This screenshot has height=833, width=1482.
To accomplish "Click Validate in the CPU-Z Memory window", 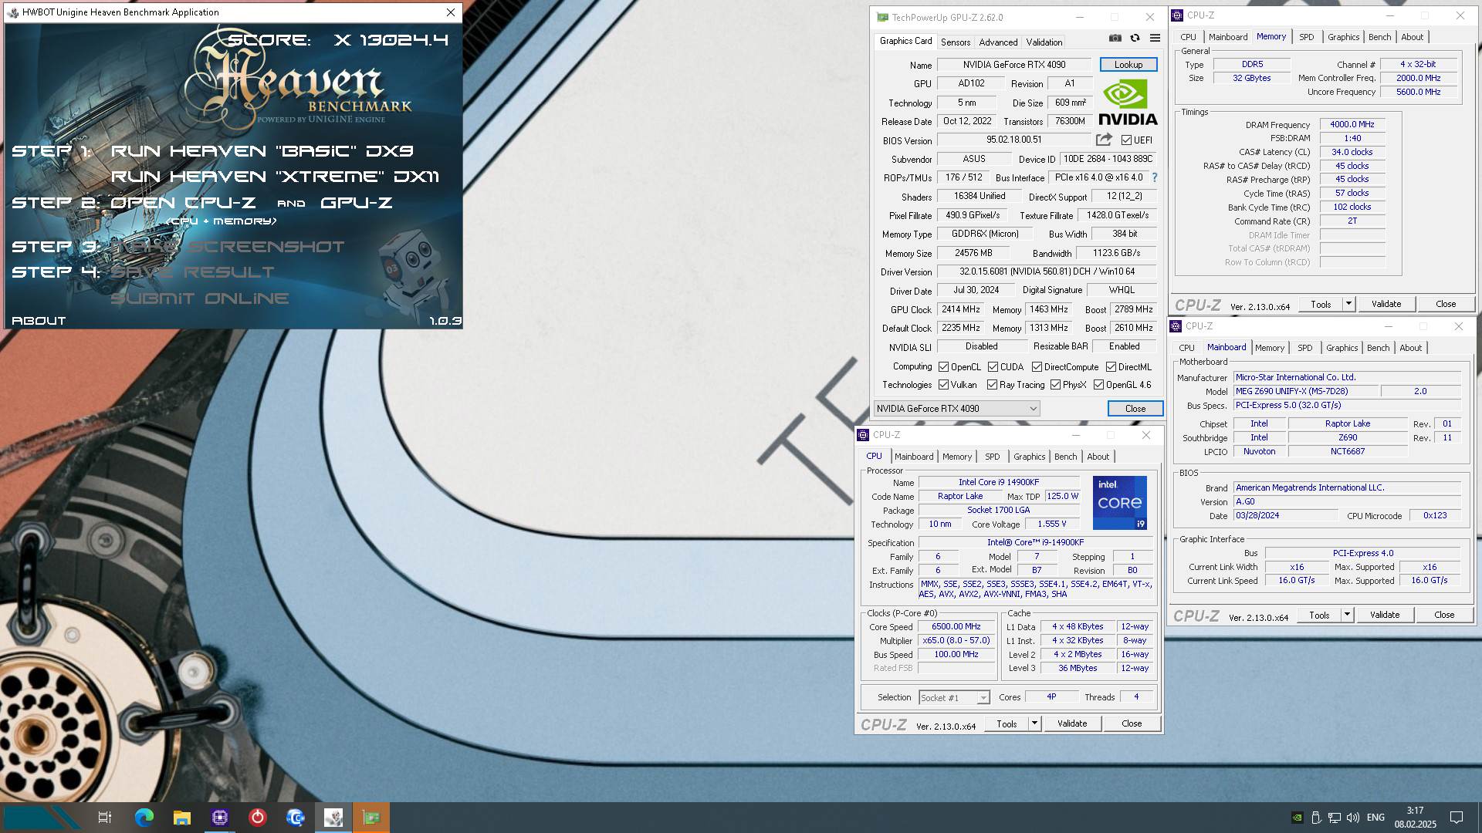I will click(1386, 305).
